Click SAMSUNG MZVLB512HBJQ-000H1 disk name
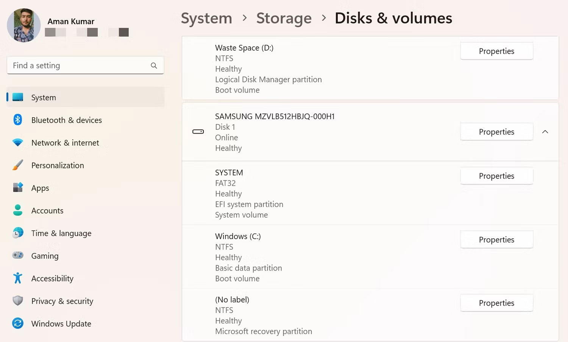Viewport: 568px width, 342px height. (x=275, y=117)
